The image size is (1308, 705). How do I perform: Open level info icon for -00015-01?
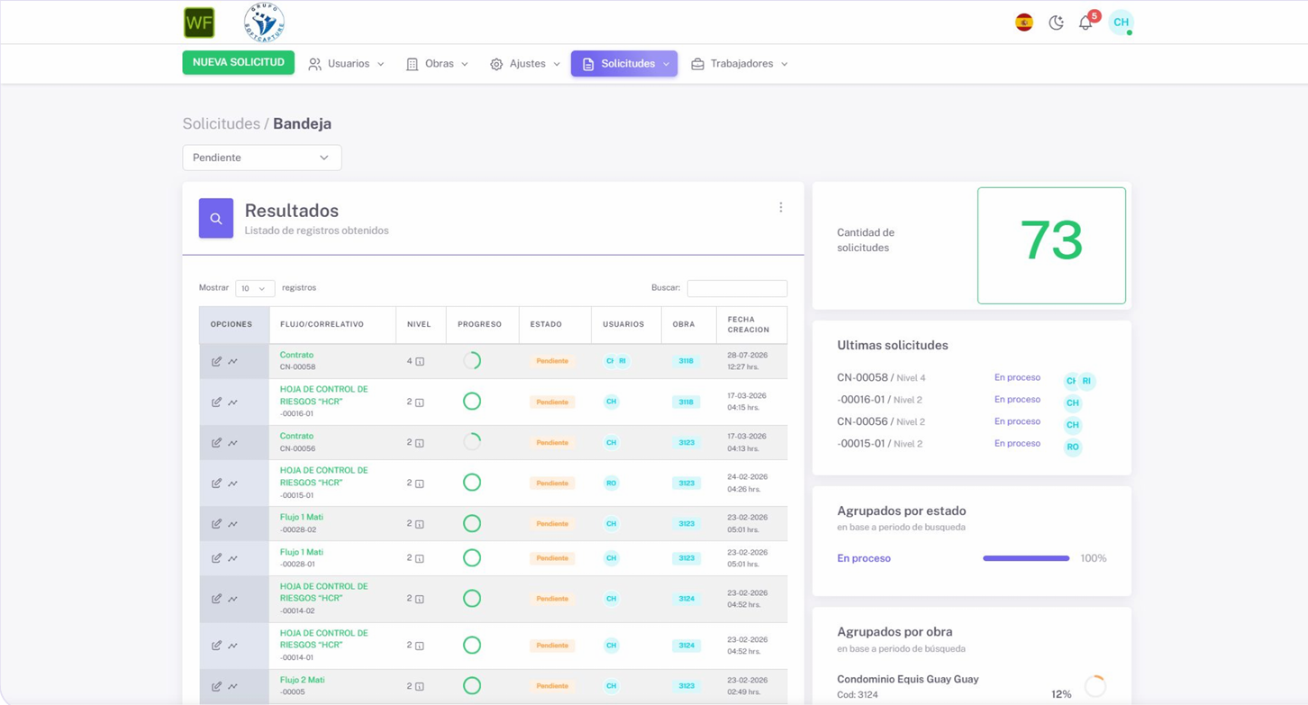point(420,484)
